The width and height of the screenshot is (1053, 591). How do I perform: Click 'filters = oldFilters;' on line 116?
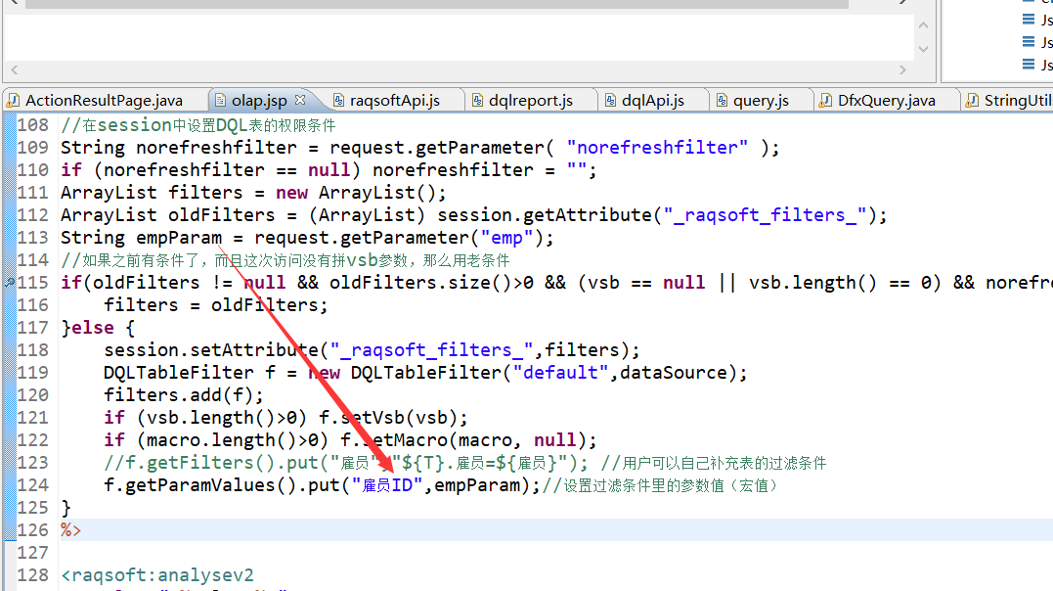(x=215, y=305)
